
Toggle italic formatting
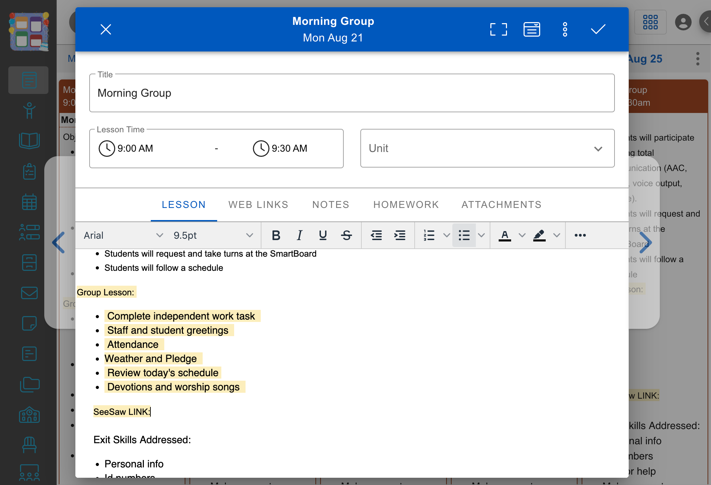[x=299, y=235]
